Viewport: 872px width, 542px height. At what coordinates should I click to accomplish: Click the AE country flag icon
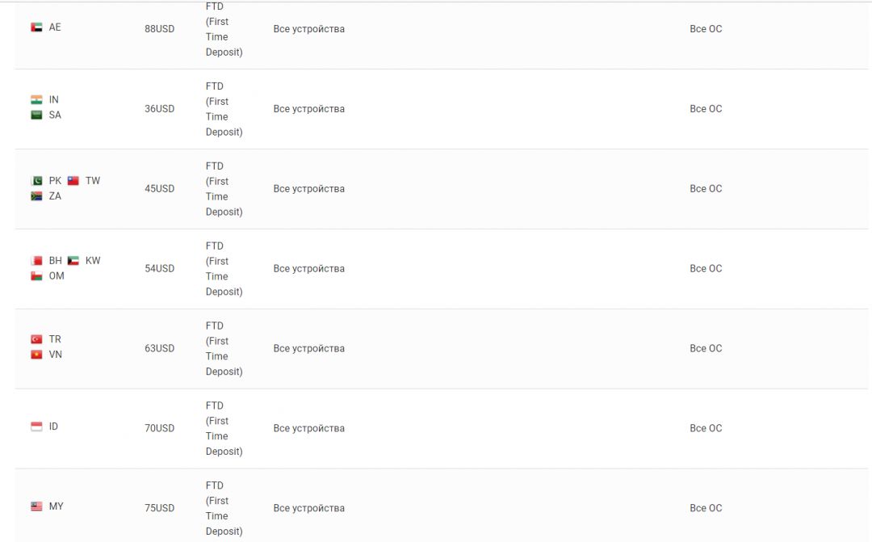click(36, 27)
